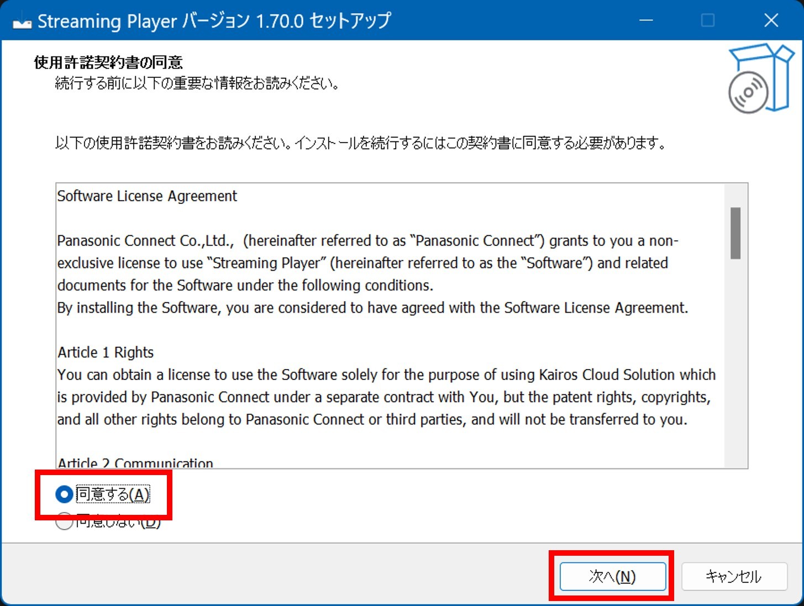Click the license text scrollbar thumb
This screenshot has height=606, width=804.
coord(735,233)
